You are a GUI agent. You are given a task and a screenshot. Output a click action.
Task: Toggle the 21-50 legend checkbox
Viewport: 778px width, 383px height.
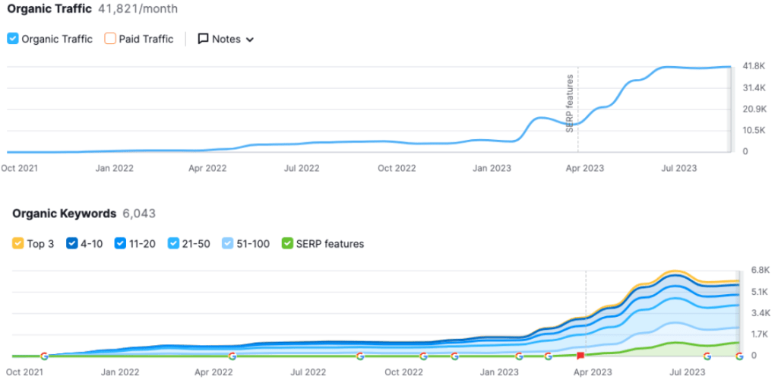[174, 244]
